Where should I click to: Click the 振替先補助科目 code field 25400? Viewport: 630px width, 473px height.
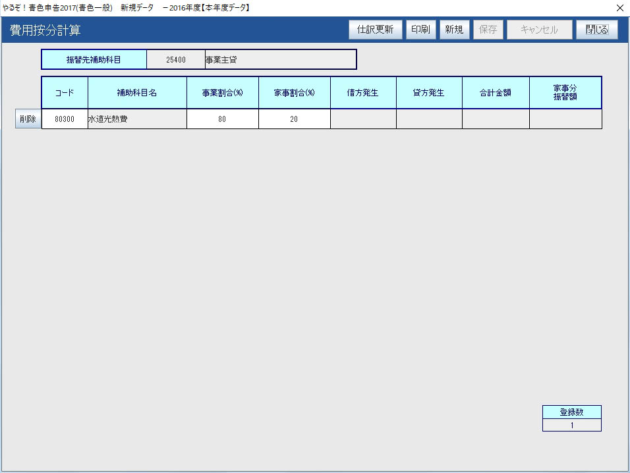[176, 59]
